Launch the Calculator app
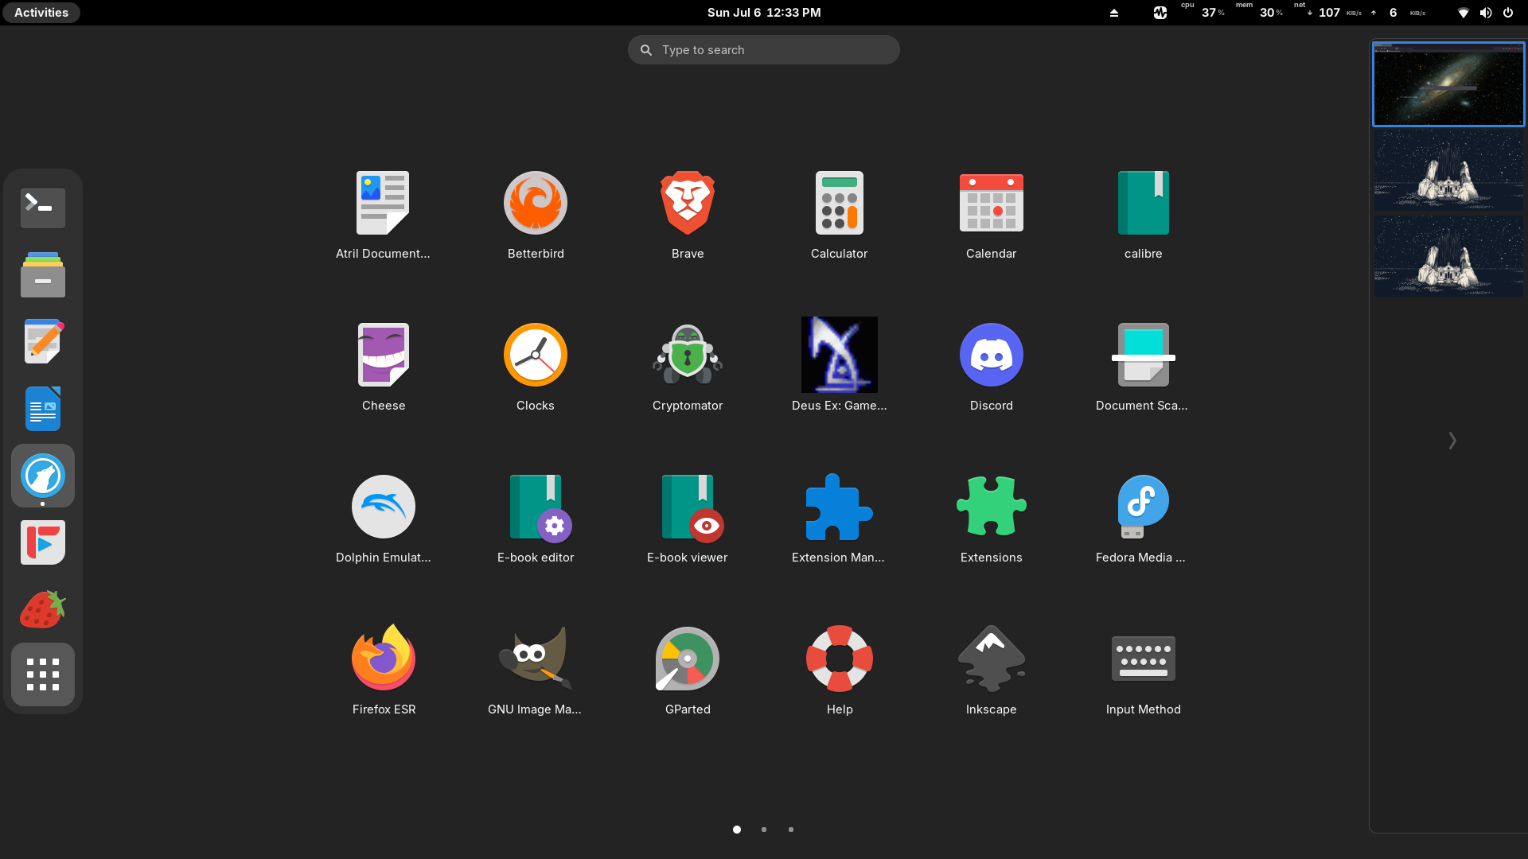Screen dimensions: 1528x859 click(840, 215)
